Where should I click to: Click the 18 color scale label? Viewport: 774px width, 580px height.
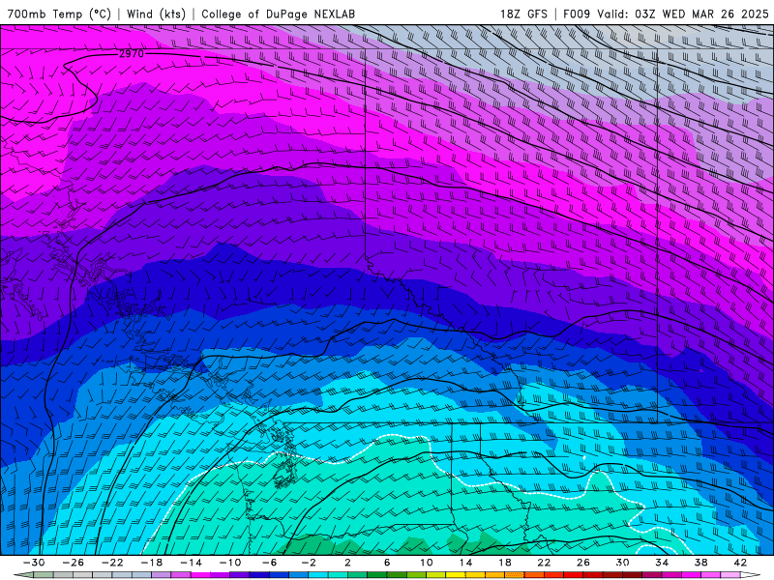click(x=504, y=563)
